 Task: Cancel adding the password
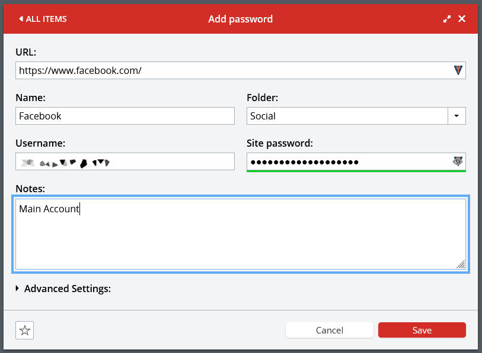pyautogui.click(x=329, y=330)
